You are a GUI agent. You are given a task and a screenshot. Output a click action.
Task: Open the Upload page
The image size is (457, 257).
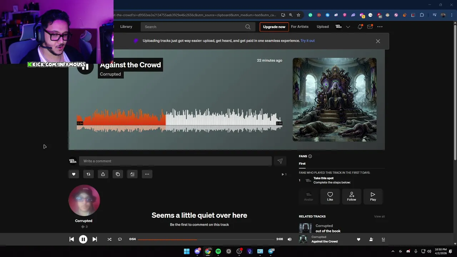point(323,27)
